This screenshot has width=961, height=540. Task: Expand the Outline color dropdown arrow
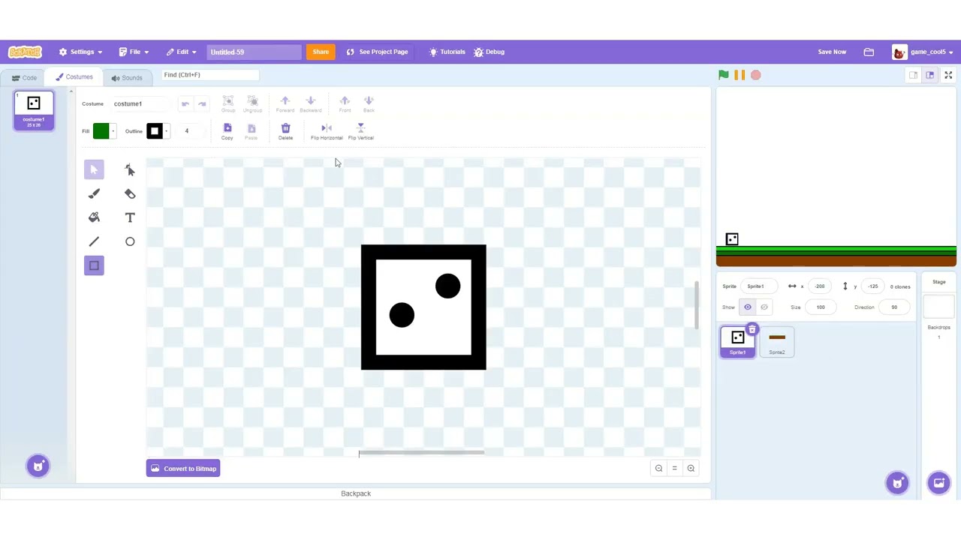(x=166, y=131)
